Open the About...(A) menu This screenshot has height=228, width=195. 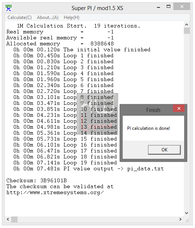point(48,17)
